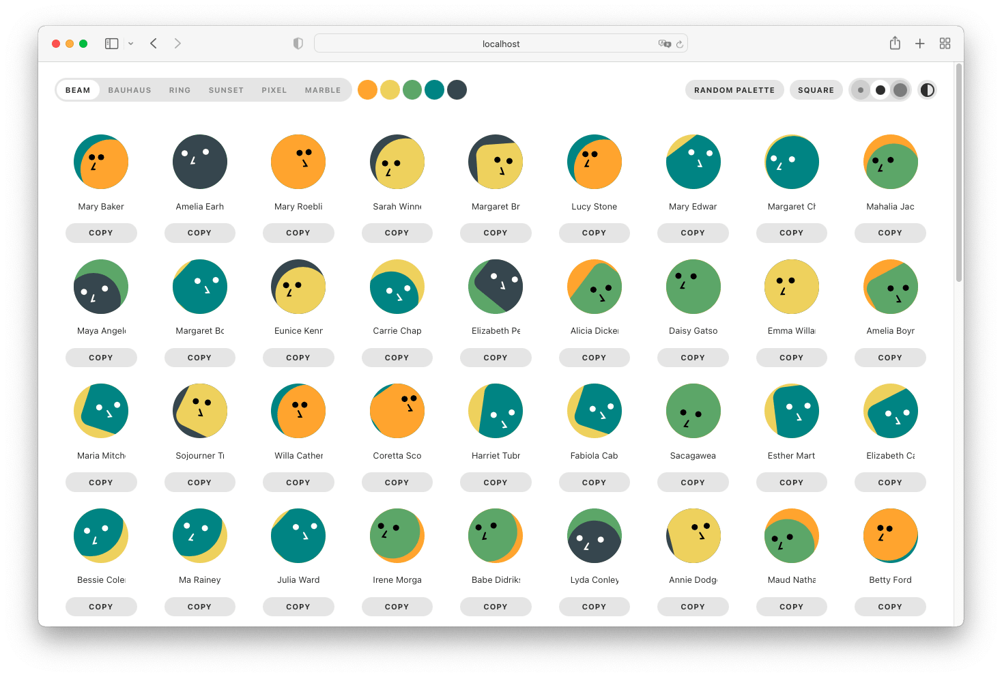Screen dimensions: 1002x677
Task: Toggle the Square shape button
Action: click(x=816, y=90)
